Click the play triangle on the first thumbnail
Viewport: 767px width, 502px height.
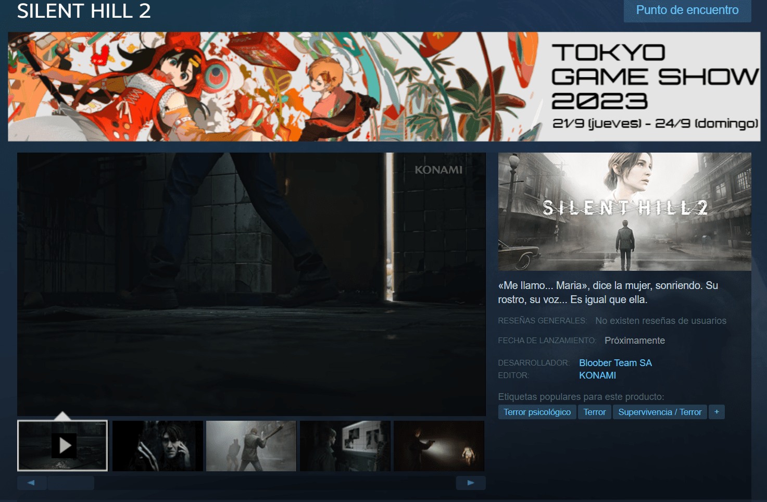65,446
